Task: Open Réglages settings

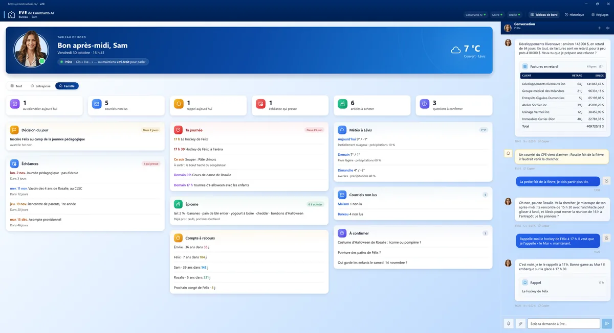Action: pos(600,15)
